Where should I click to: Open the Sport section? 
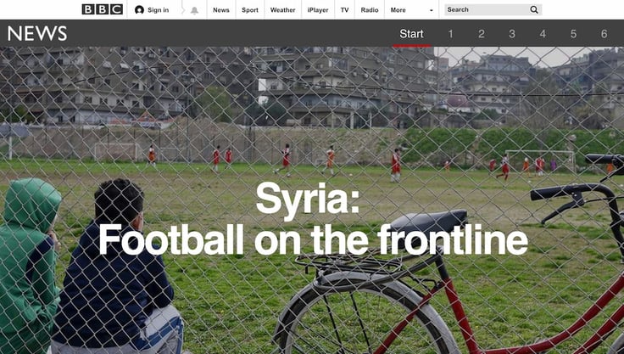coord(250,10)
